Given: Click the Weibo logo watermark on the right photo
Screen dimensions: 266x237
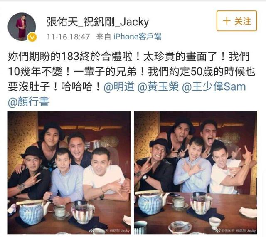Looking at the screenshot, I should 218,231.
